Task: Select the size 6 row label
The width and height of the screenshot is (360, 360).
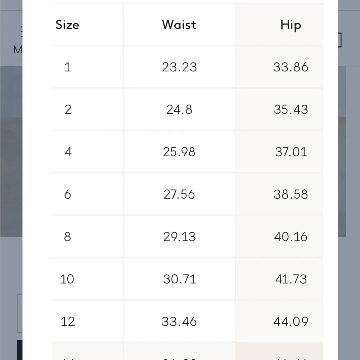Action: [x=68, y=194]
